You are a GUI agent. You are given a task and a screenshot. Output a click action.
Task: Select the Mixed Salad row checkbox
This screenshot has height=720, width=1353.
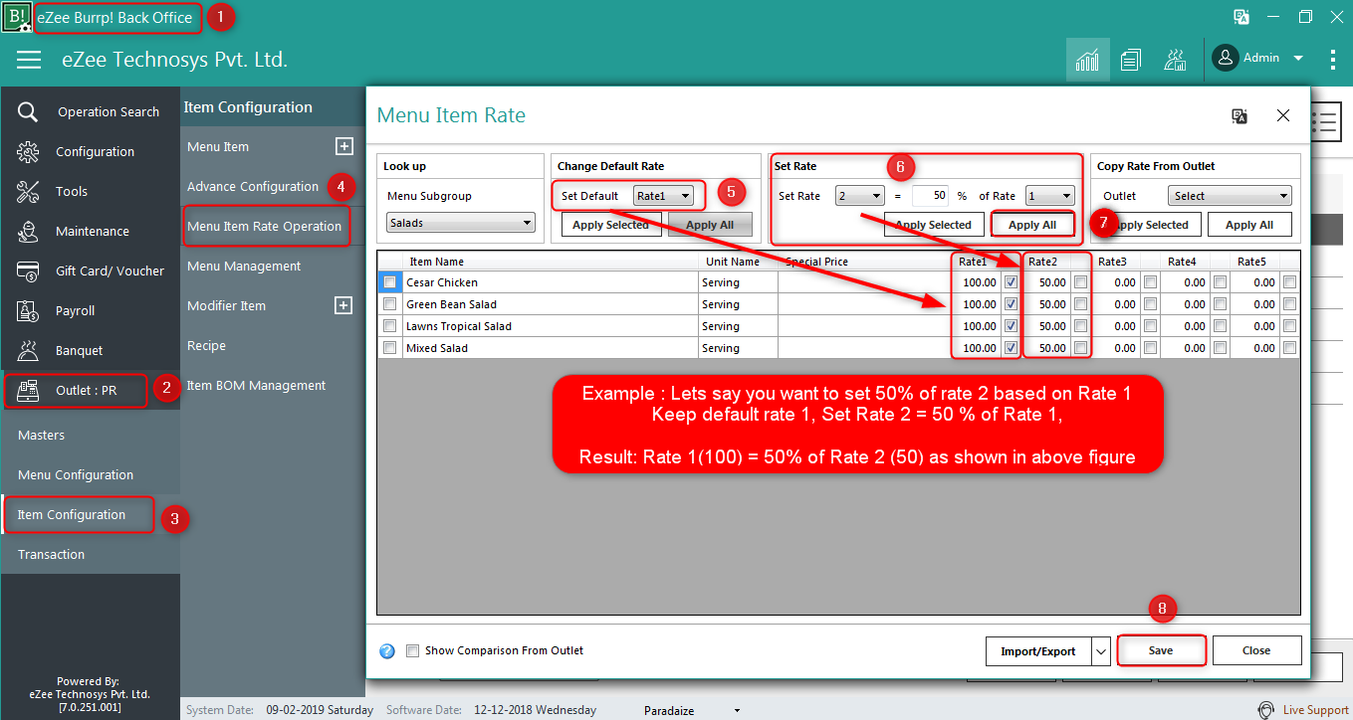[x=389, y=348]
